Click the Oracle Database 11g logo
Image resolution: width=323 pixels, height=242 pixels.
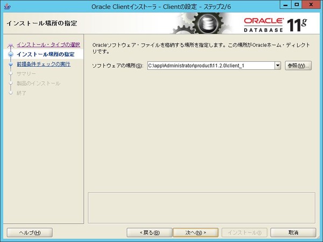[276, 25]
